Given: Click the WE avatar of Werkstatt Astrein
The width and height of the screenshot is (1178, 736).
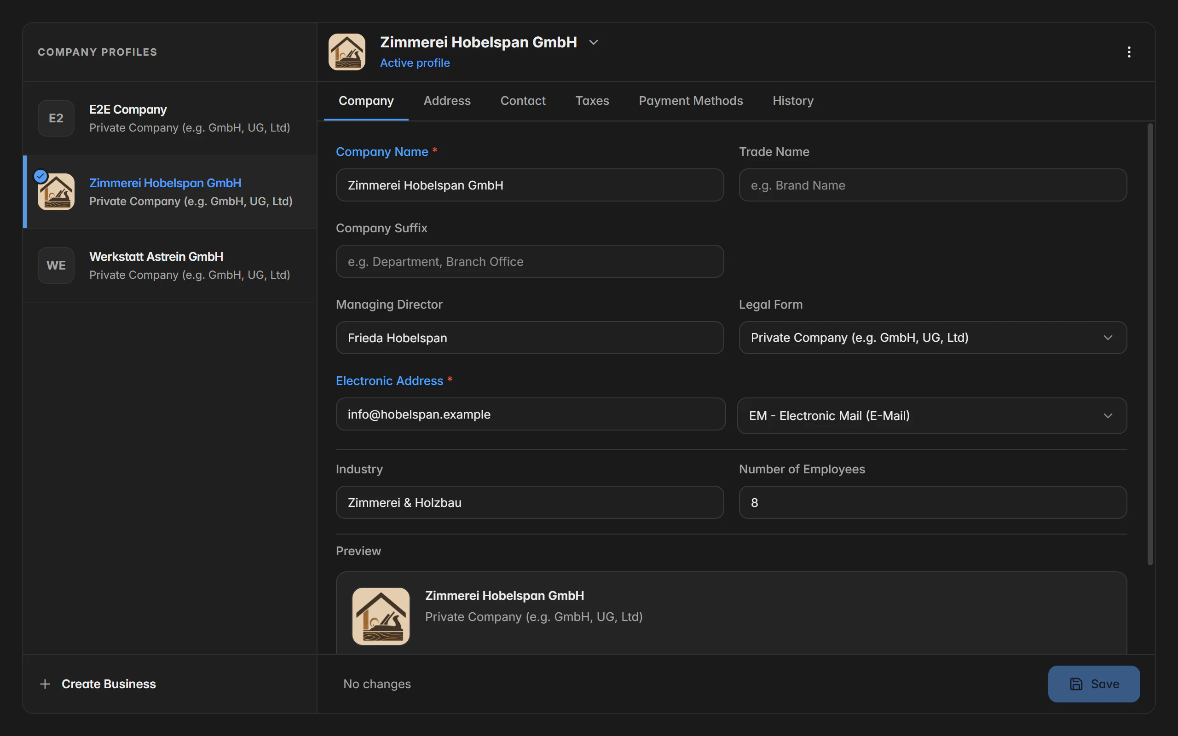Looking at the screenshot, I should tap(56, 265).
